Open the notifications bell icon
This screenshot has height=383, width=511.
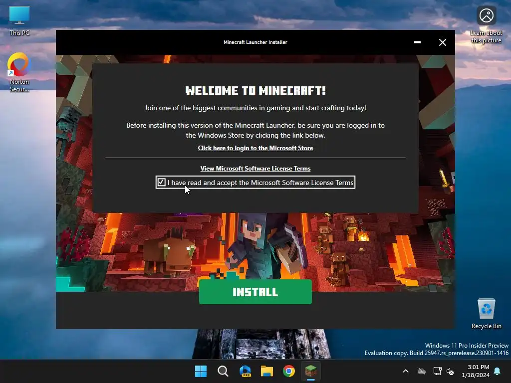pyautogui.click(x=498, y=371)
